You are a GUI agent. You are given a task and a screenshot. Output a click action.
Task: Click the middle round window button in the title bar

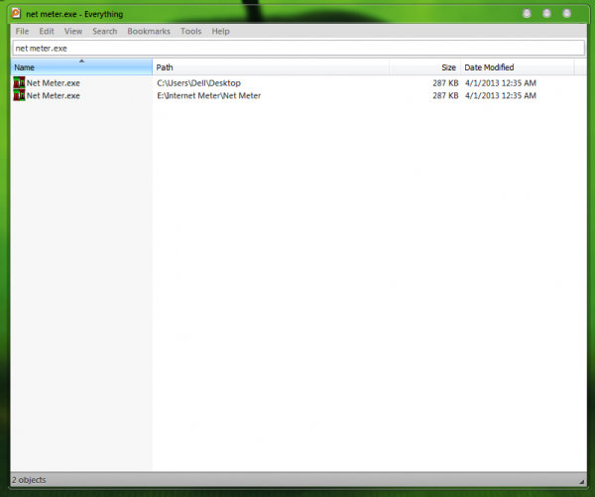click(546, 14)
